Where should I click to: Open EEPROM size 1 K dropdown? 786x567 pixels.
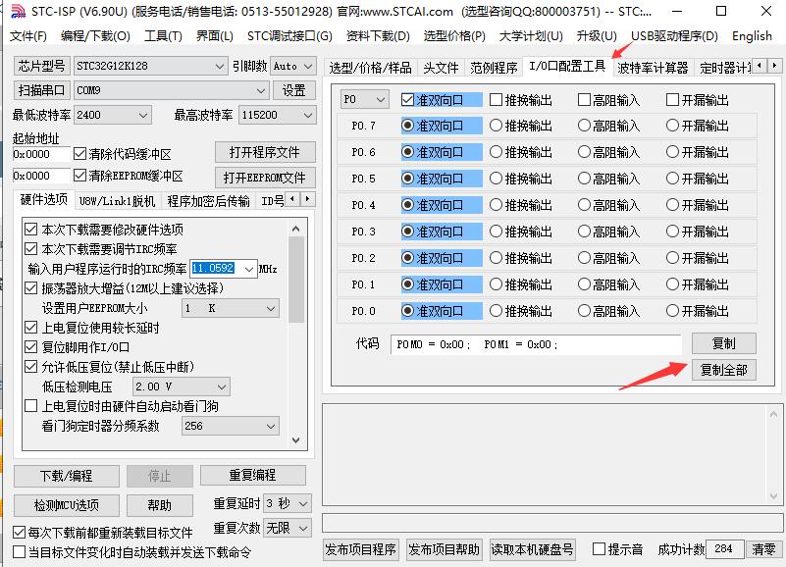(231, 308)
